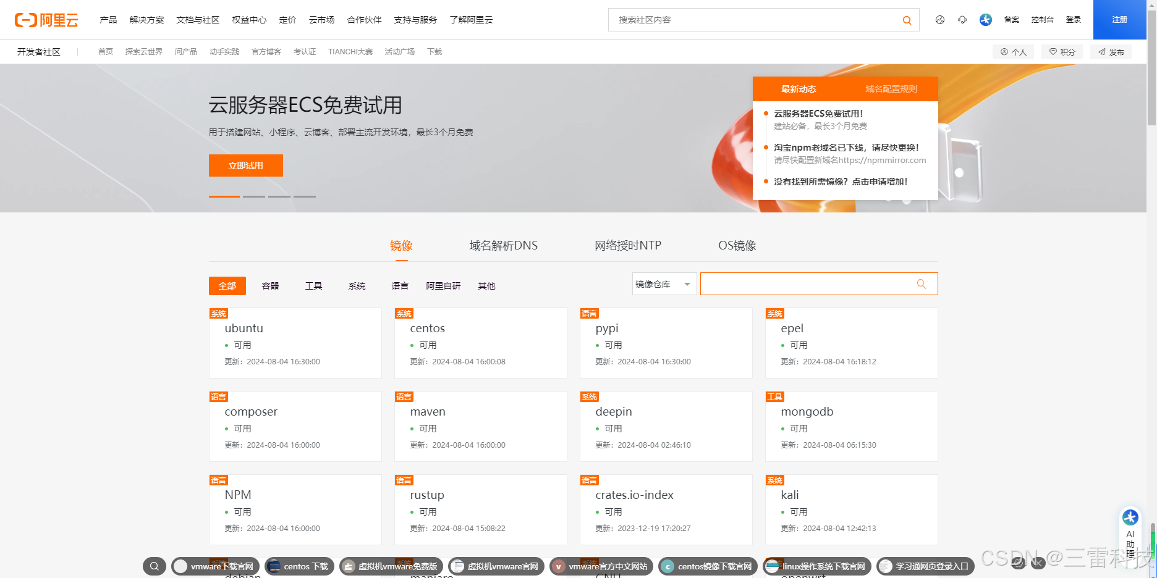This screenshot has height=578, width=1157.
Task: Open the 云市场 menu item
Action: [322, 20]
